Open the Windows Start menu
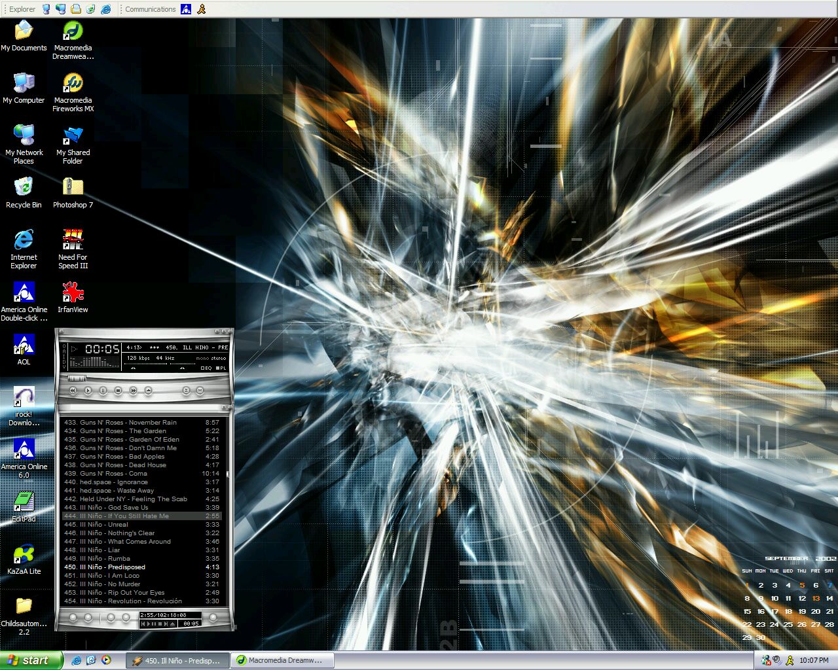Viewport: 838px width, 670px height. tap(31, 660)
